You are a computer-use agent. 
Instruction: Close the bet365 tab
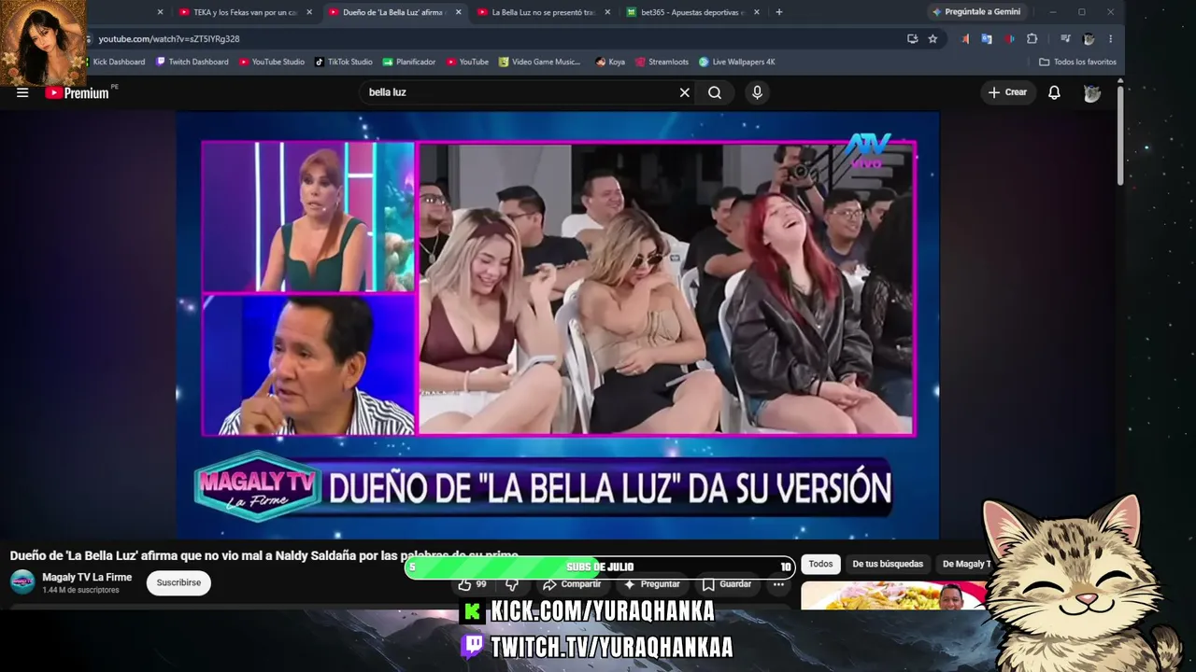(x=757, y=12)
